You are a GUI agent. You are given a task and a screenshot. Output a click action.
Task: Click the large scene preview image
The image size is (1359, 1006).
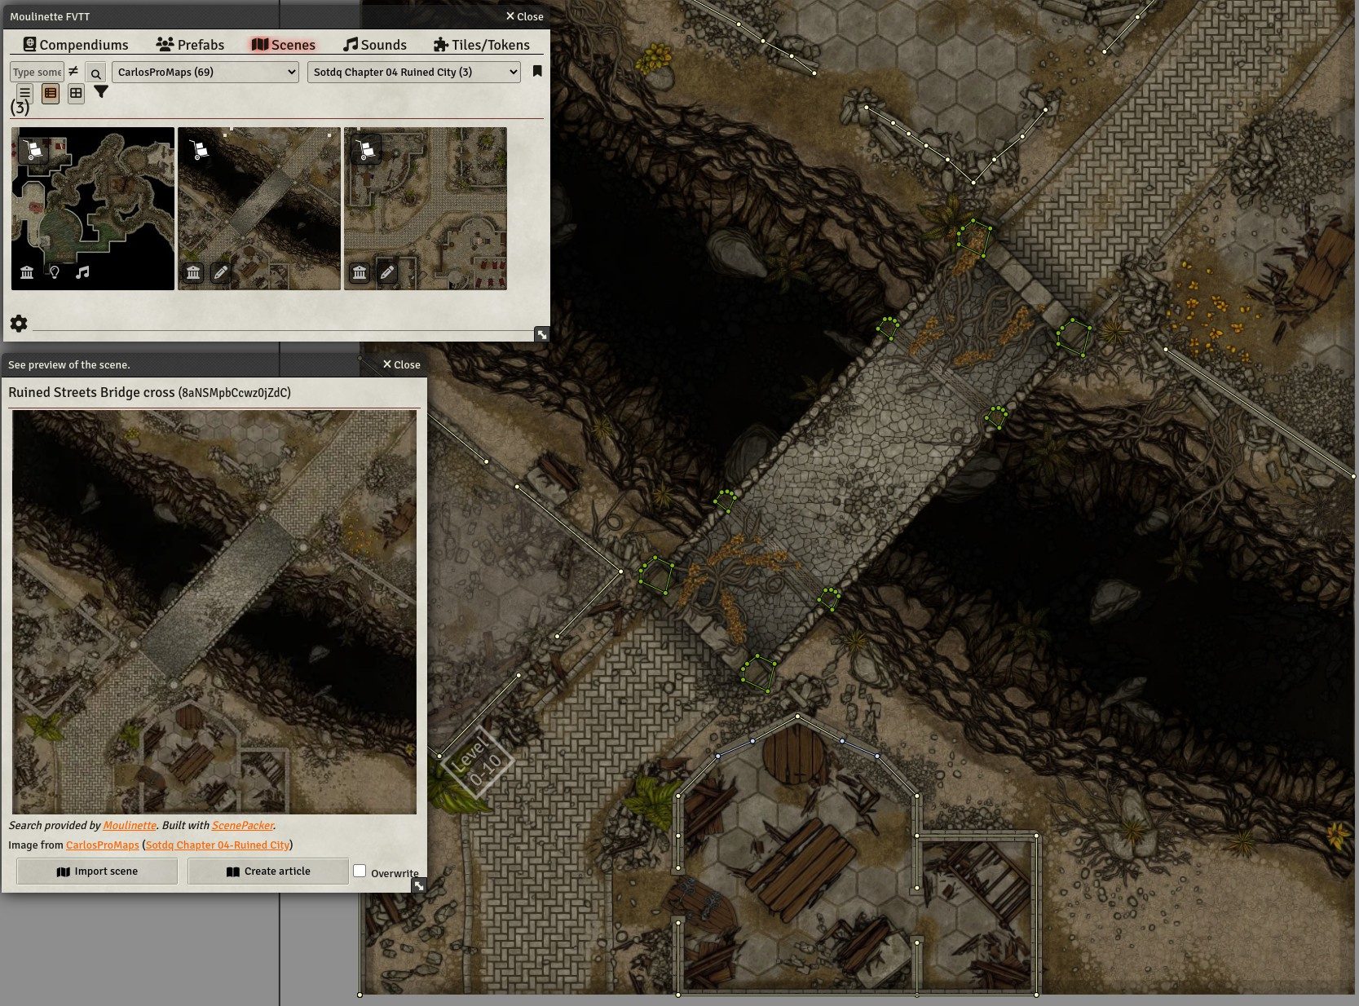point(214,612)
